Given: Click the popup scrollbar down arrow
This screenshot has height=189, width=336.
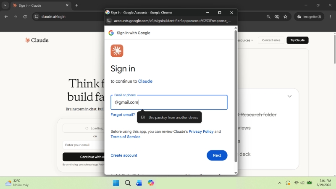Looking at the screenshot, I should (236, 173).
